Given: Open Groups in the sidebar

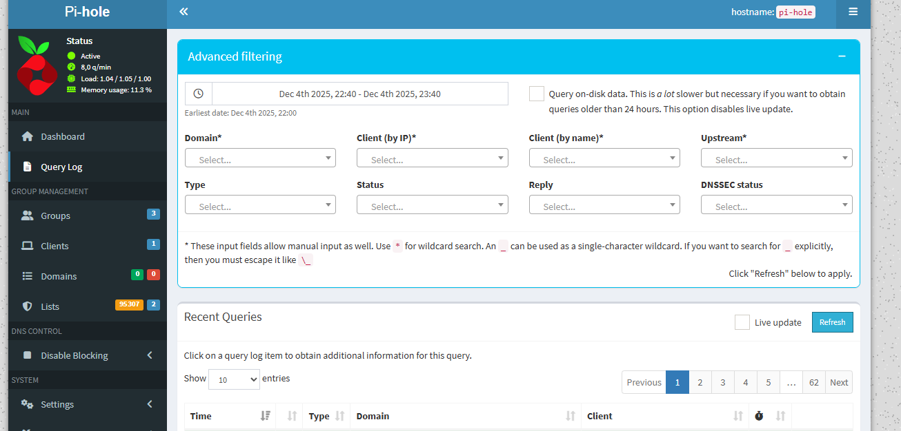Looking at the screenshot, I should pos(55,215).
